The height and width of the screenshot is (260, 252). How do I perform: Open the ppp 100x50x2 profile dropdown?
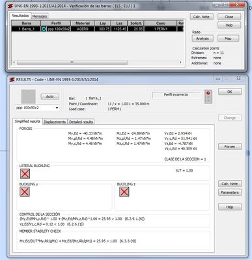pos(37,108)
